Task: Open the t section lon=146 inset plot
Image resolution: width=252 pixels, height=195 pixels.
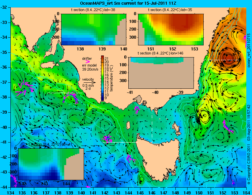Action: (x=161, y=73)
